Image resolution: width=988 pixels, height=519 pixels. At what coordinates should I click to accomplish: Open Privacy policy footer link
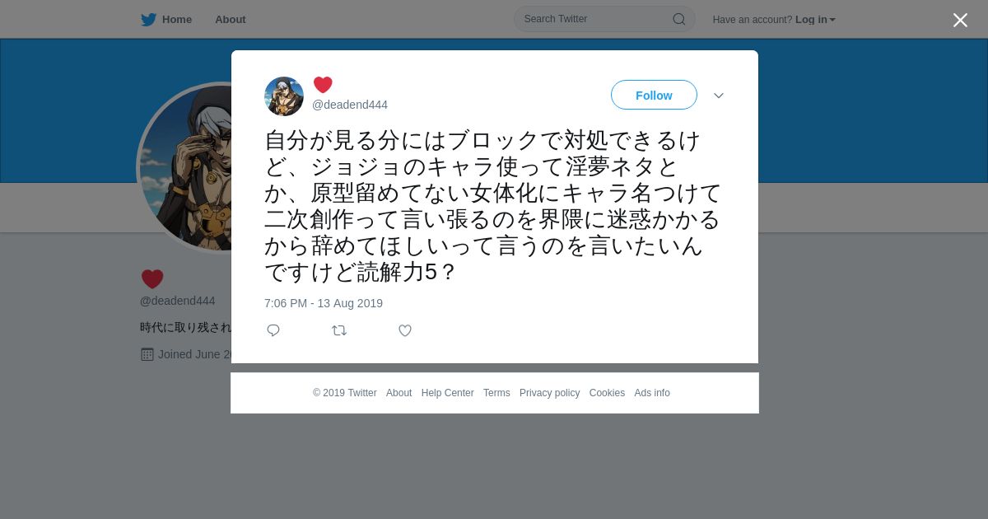pyautogui.click(x=549, y=393)
